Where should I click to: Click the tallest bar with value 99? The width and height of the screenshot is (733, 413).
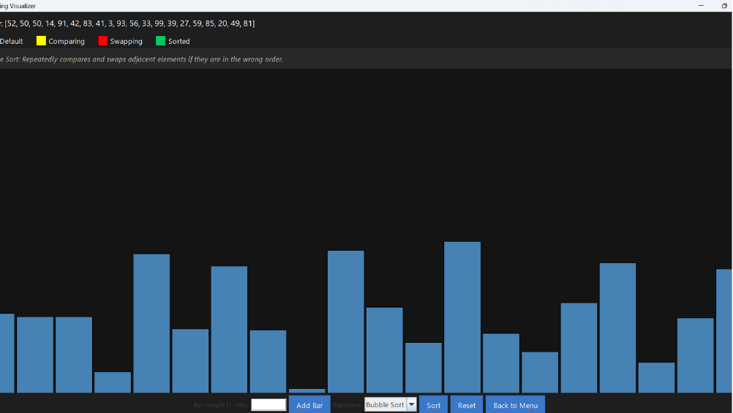(x=462, y=317)
